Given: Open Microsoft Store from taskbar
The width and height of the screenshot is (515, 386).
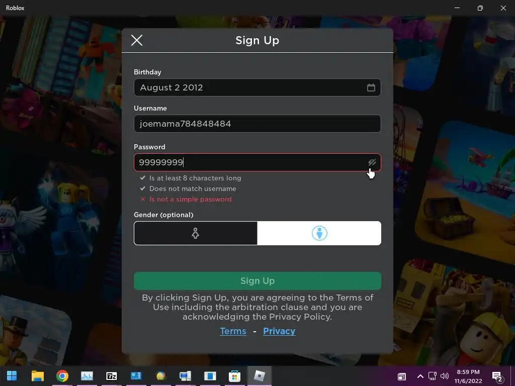Looking at the screenshot, I should [x=234, y=376].
